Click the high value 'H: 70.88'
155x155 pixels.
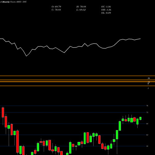[81, 7]
